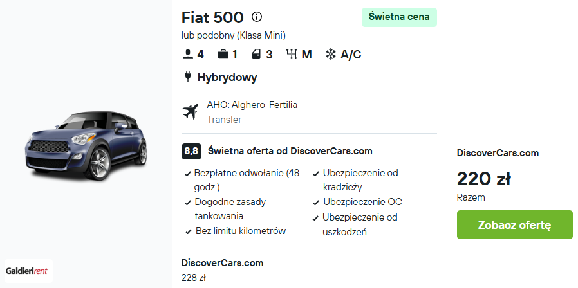Open the info icon beside Fiat 500

pos(257,17)
